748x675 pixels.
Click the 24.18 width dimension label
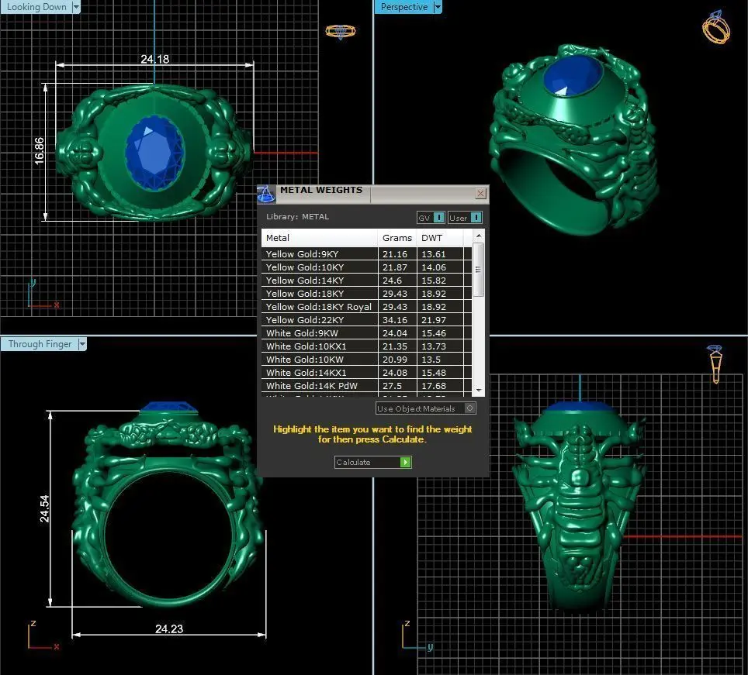(154, 59)
